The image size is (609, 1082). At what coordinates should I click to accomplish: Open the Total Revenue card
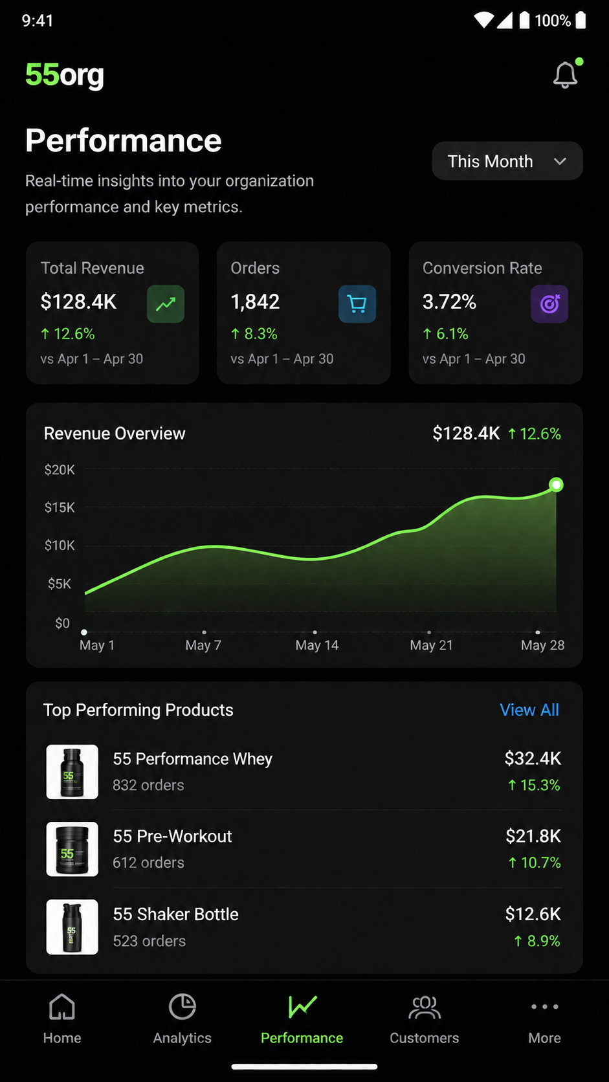(x=112, y=313)
